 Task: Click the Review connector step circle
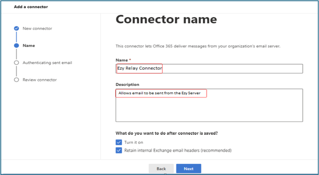[17, 80]
